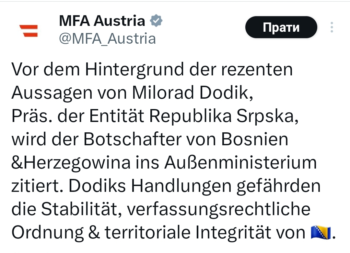Click the word Bosnien in the tweet
350x253 pixels.
(255, 139)
